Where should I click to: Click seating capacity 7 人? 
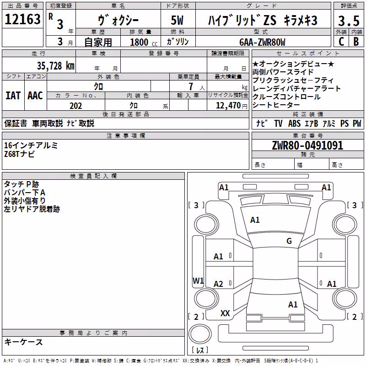coord(197,86)
